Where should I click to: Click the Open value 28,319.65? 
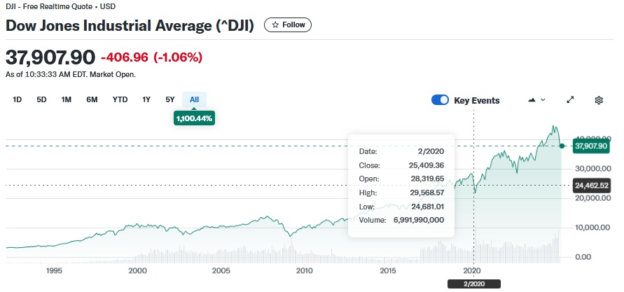point(427,179)
